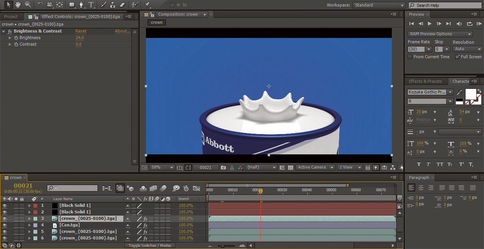
Task: Hide layer 1 Black Solid 1
Action: point(5,205)
